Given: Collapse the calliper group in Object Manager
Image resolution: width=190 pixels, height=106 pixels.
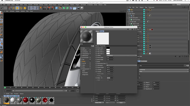Looking at the screenshot, I should coord(129,14).
